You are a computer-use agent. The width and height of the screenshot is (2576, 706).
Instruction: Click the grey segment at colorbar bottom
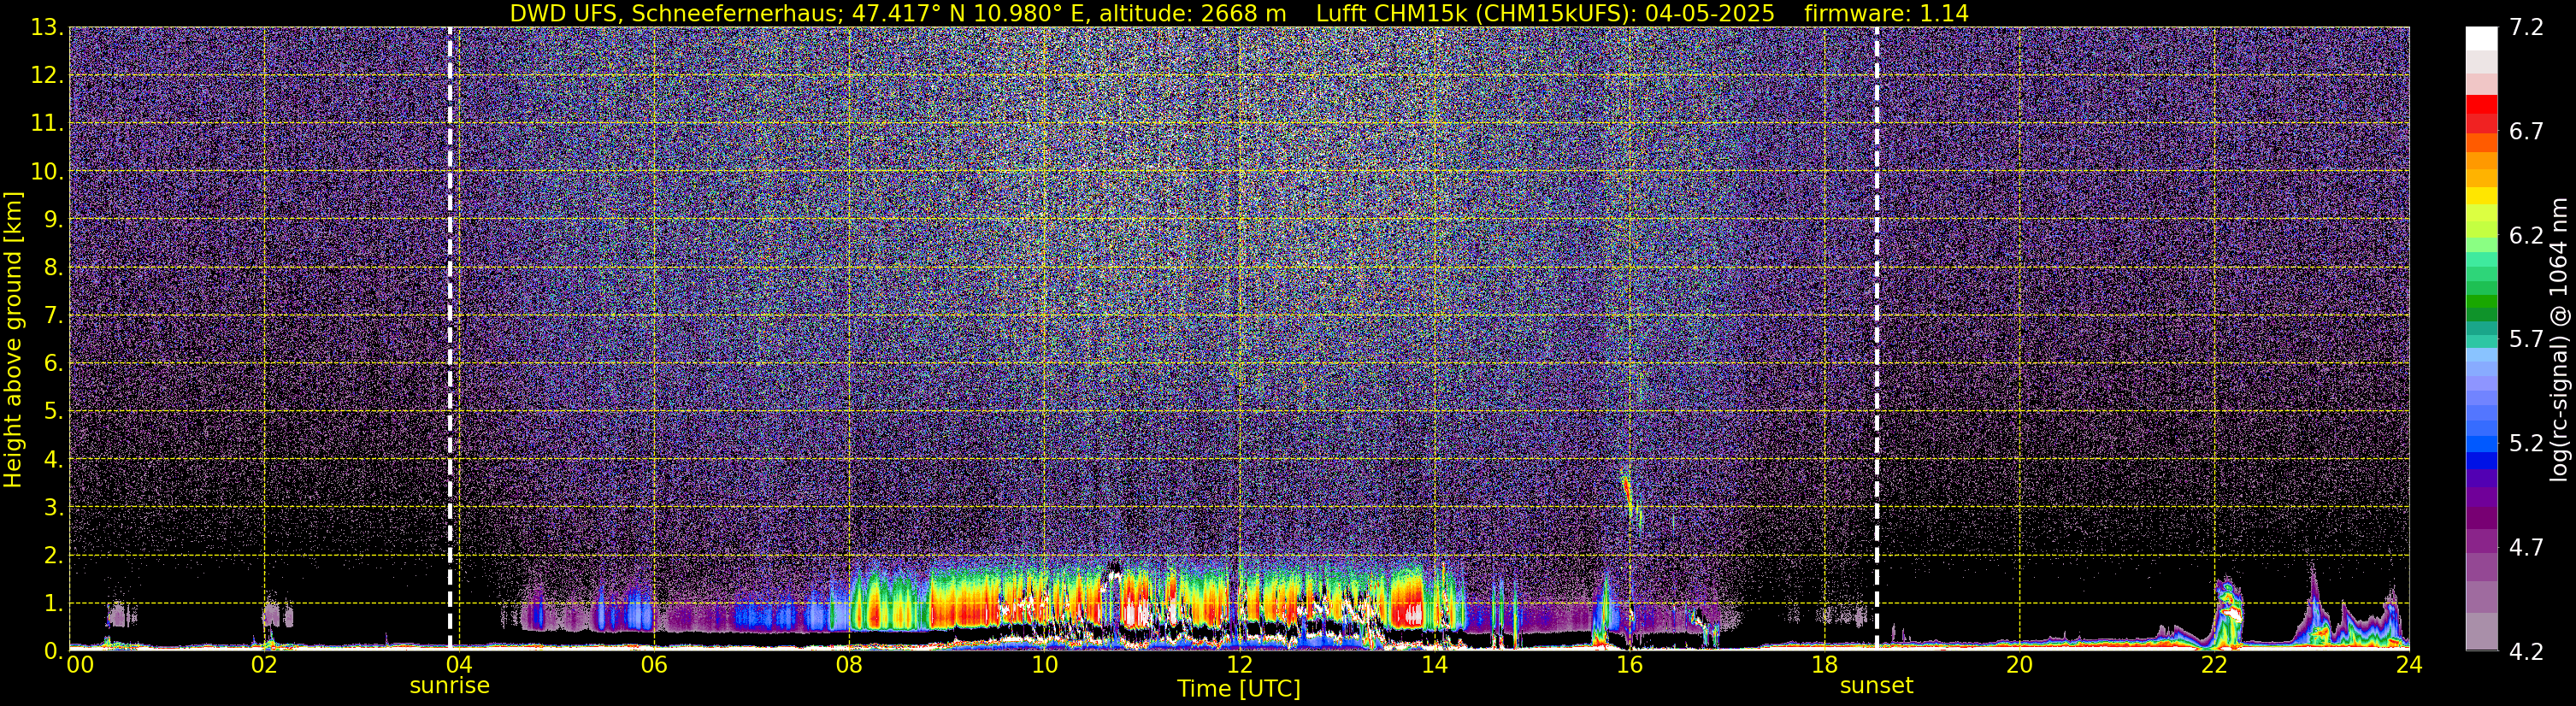click(2481, 632)
